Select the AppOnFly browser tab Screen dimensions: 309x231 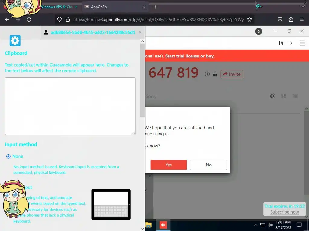coord(115,7)
